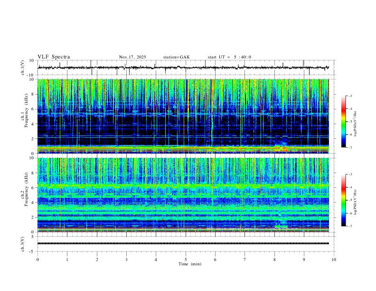This screenshot has width=376, height=291.
Task: Click the time axis tick label '10'
Action: (334, 260)
